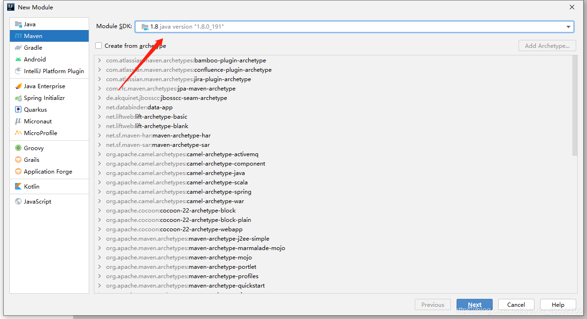Click the Groovy G icon
Screen dimensions: 587x319
click(x=18, y=148)
